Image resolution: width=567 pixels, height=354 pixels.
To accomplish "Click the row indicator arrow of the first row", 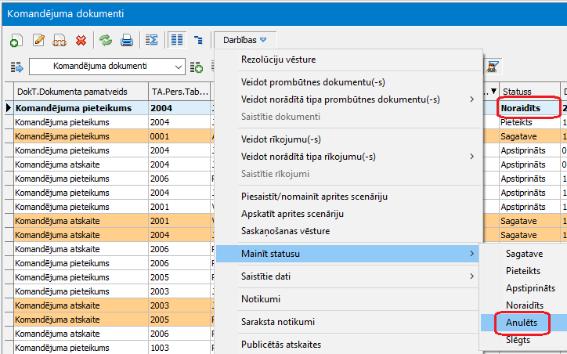I will (x=9, y=108).
